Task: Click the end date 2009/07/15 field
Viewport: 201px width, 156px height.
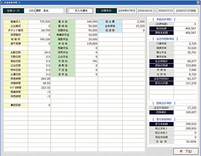Action: point(165,11)
